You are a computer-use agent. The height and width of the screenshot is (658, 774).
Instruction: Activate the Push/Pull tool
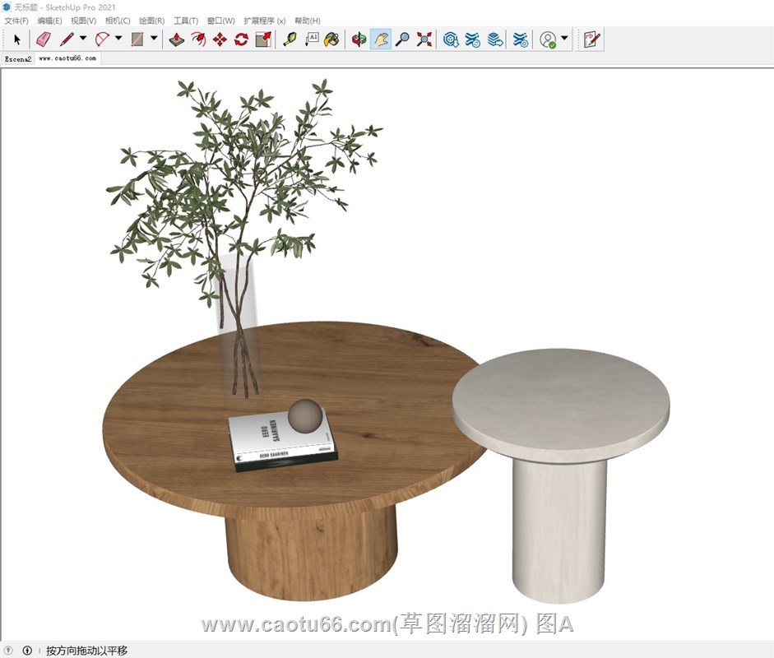click(177, 39)
